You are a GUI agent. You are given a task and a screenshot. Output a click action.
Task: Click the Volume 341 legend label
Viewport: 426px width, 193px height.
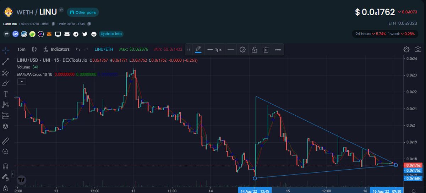coord(28,67)
